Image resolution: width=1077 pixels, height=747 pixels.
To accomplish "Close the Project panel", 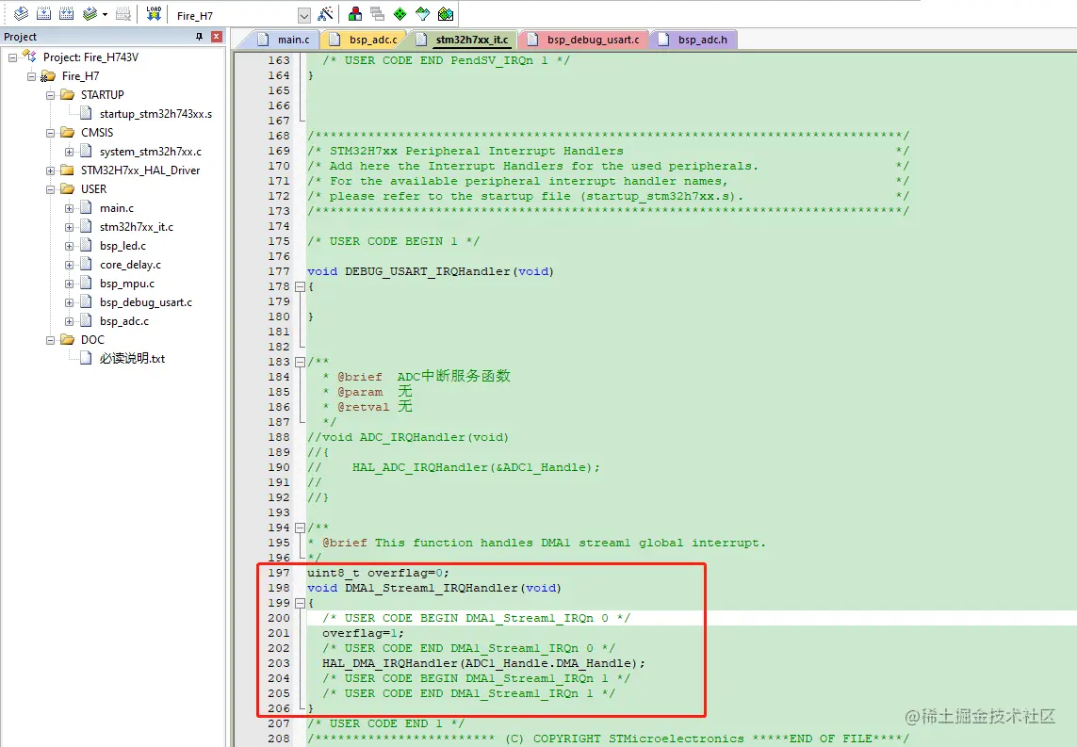I will 217,37.
